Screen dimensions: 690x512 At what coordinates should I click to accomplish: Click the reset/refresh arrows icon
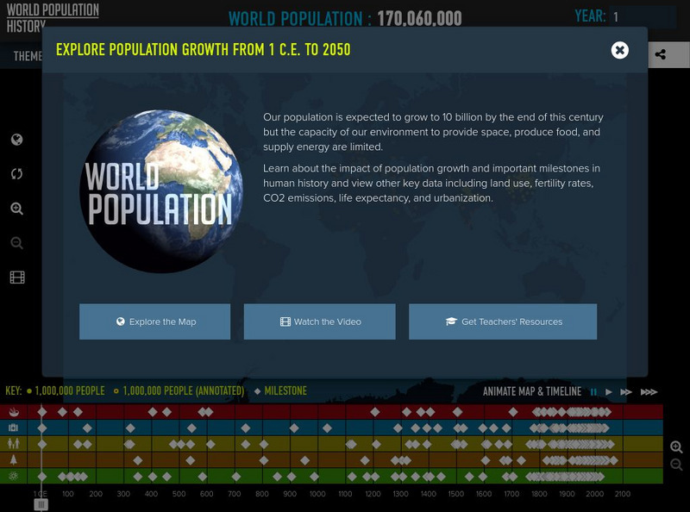pos(16,174)
